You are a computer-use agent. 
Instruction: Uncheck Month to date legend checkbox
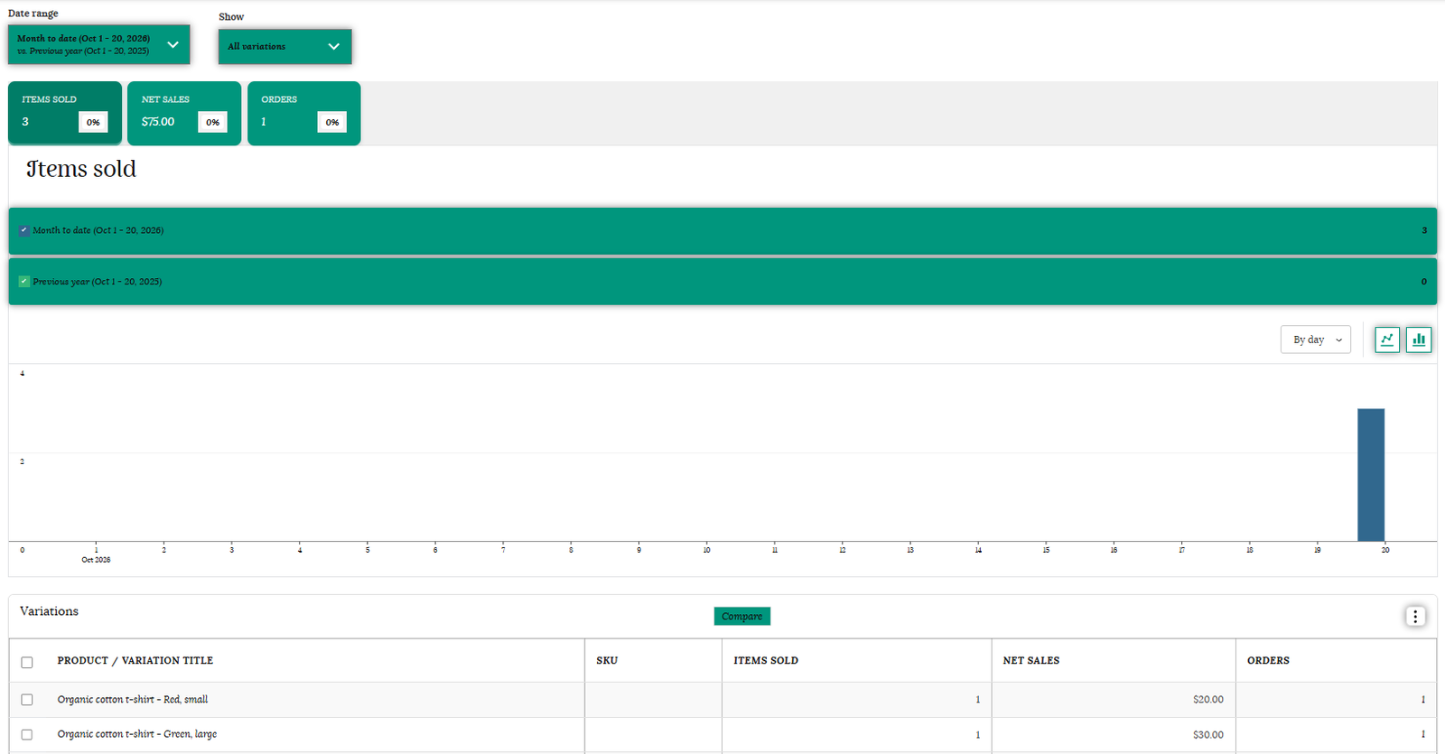(24, 230)
